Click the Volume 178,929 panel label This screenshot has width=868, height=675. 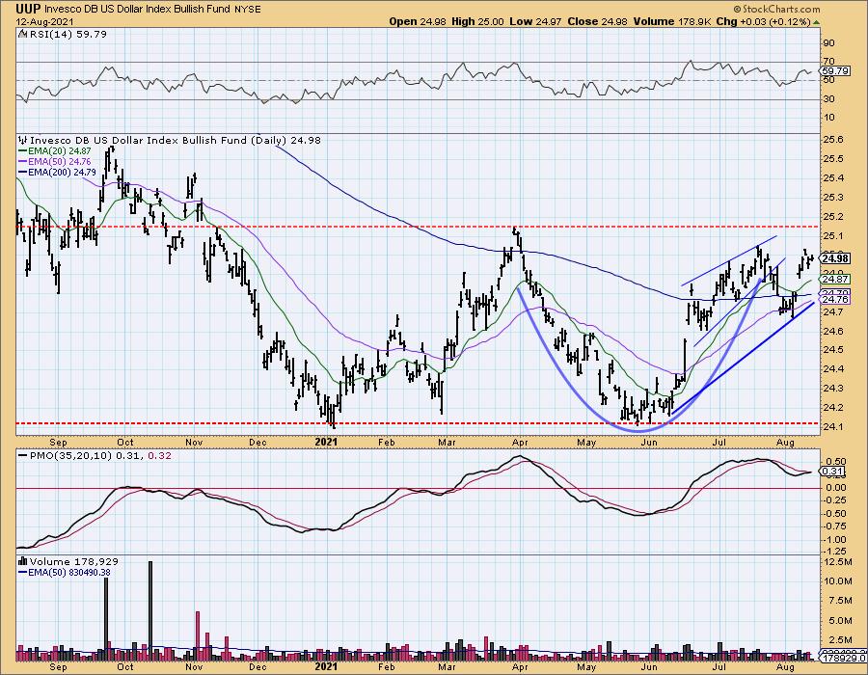(x=74, y=561)
